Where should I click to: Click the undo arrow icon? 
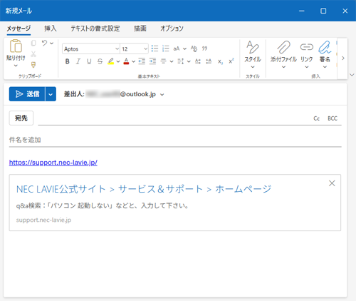(44, 43)
